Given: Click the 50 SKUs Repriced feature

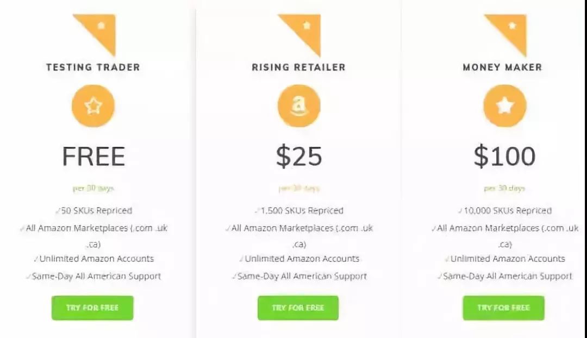Looking at the screenshot, I should (93, 210).
